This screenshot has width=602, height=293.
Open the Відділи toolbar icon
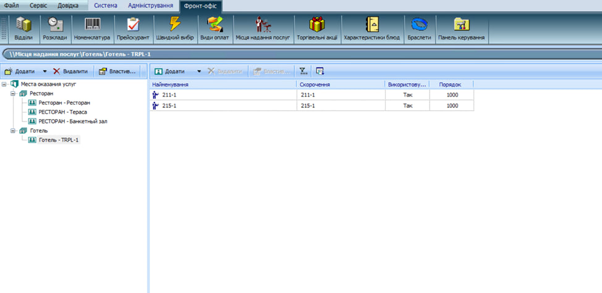[x=23, y=29]
